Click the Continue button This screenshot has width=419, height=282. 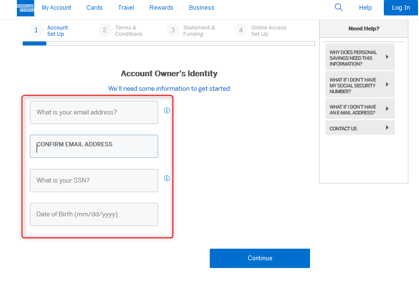(x=260, y=258)
